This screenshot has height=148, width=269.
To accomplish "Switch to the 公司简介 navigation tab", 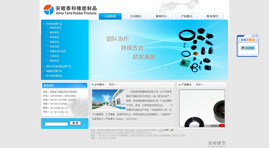I will coord(136,16).
